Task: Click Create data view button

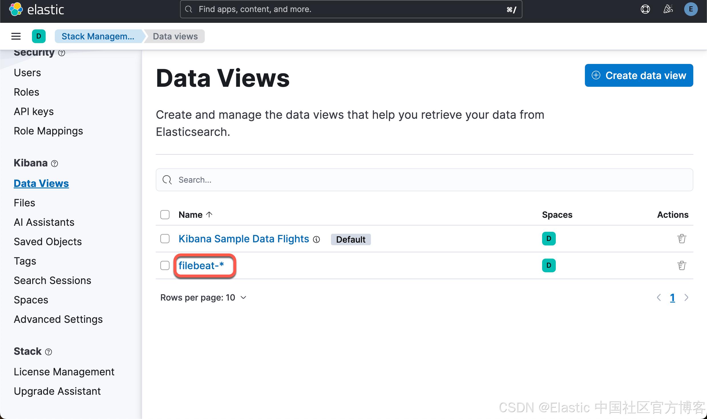Action: (639, 75)
